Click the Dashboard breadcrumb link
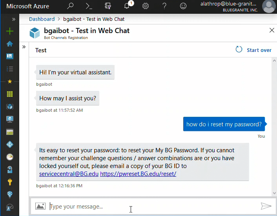 tap(42, 19)
